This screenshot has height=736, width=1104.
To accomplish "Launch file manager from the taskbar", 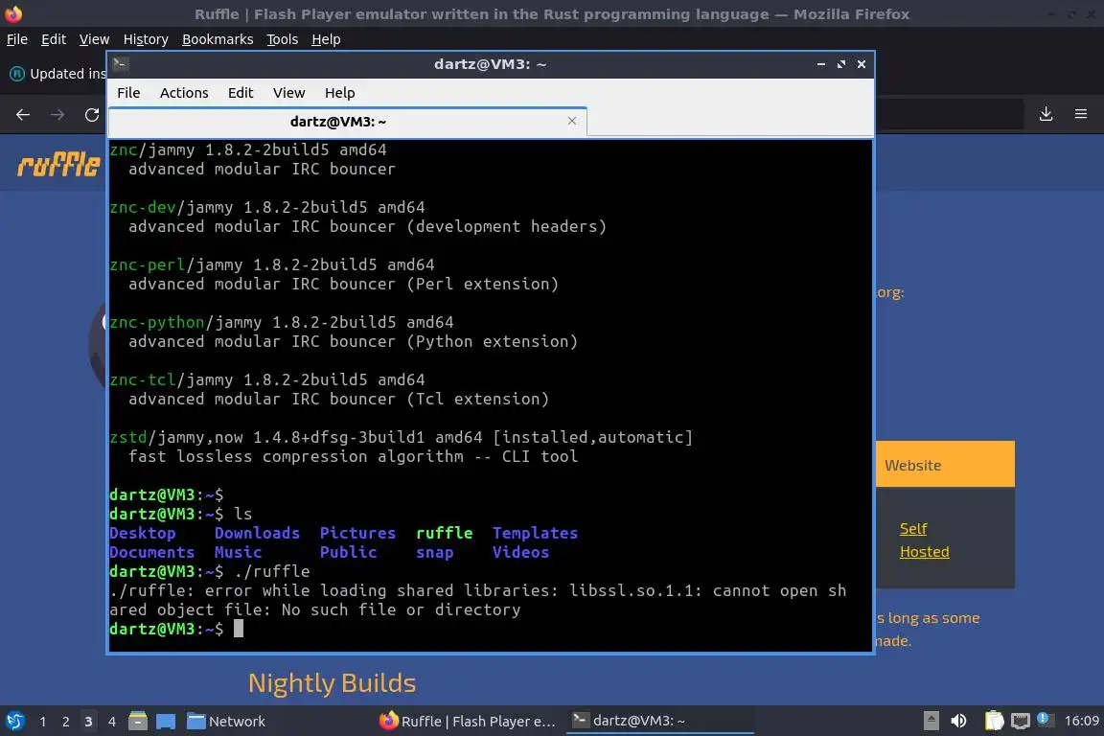I will (x=138, y=721).
